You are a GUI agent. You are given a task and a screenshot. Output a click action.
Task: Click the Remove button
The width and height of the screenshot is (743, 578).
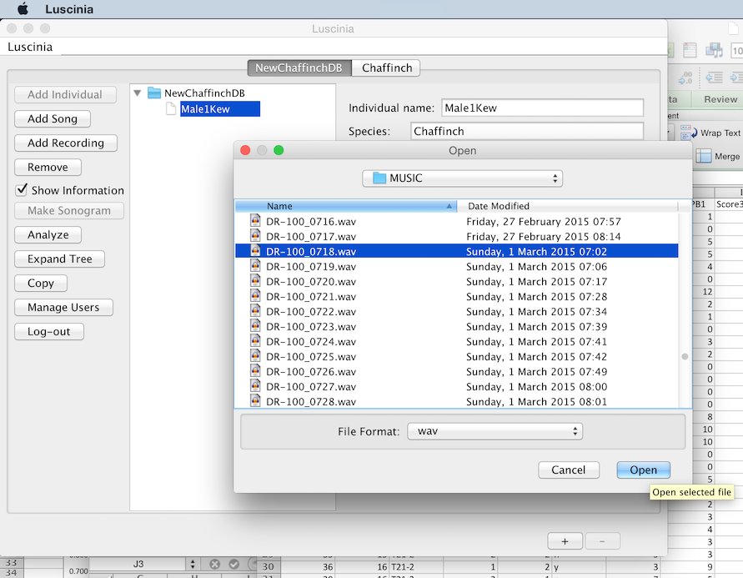point(48,168)
